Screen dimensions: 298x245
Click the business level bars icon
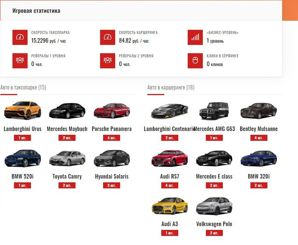click(195, 37)
